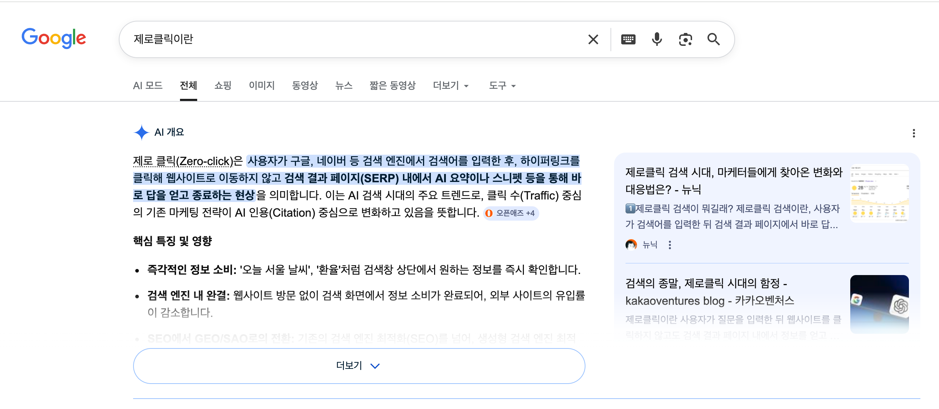Expand the 더보기 tab dropdown
The width and height of the screenshot is (939, 409).
451,86
